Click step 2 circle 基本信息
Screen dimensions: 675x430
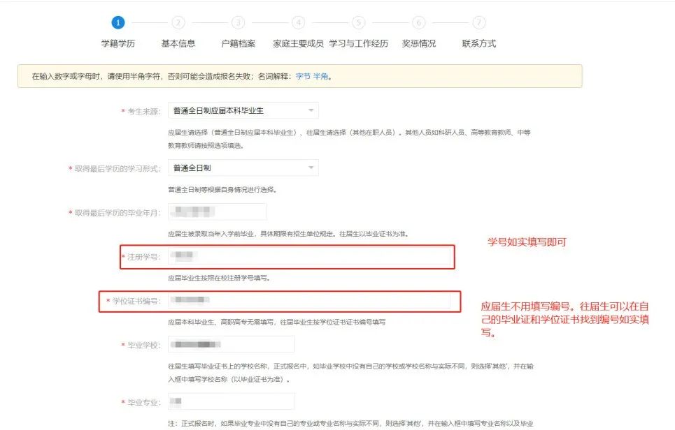(x=178, y=22)
